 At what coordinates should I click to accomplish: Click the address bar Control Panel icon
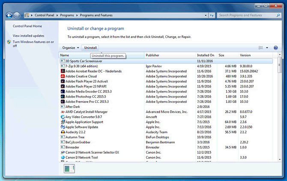point(27,15)
